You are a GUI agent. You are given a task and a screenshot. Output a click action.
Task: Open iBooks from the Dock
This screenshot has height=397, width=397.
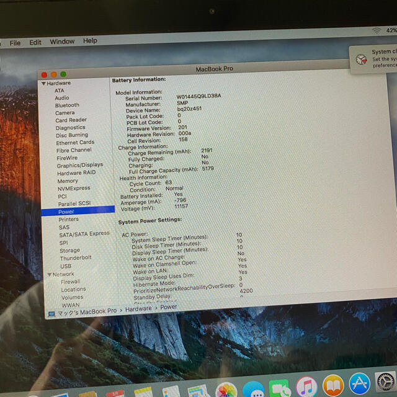point(333,385)
